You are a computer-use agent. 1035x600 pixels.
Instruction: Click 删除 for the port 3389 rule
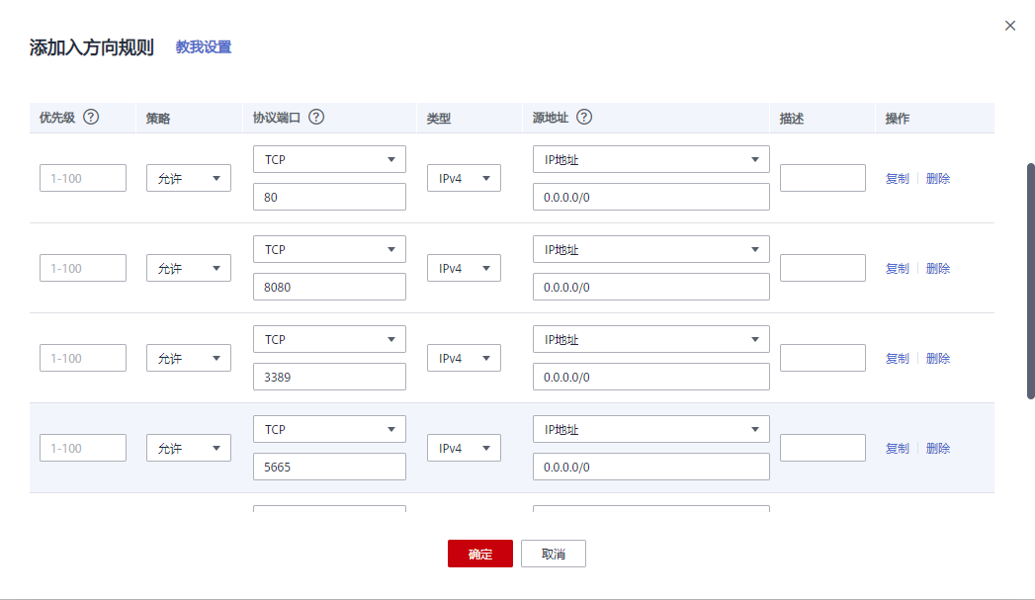point(938,358)
